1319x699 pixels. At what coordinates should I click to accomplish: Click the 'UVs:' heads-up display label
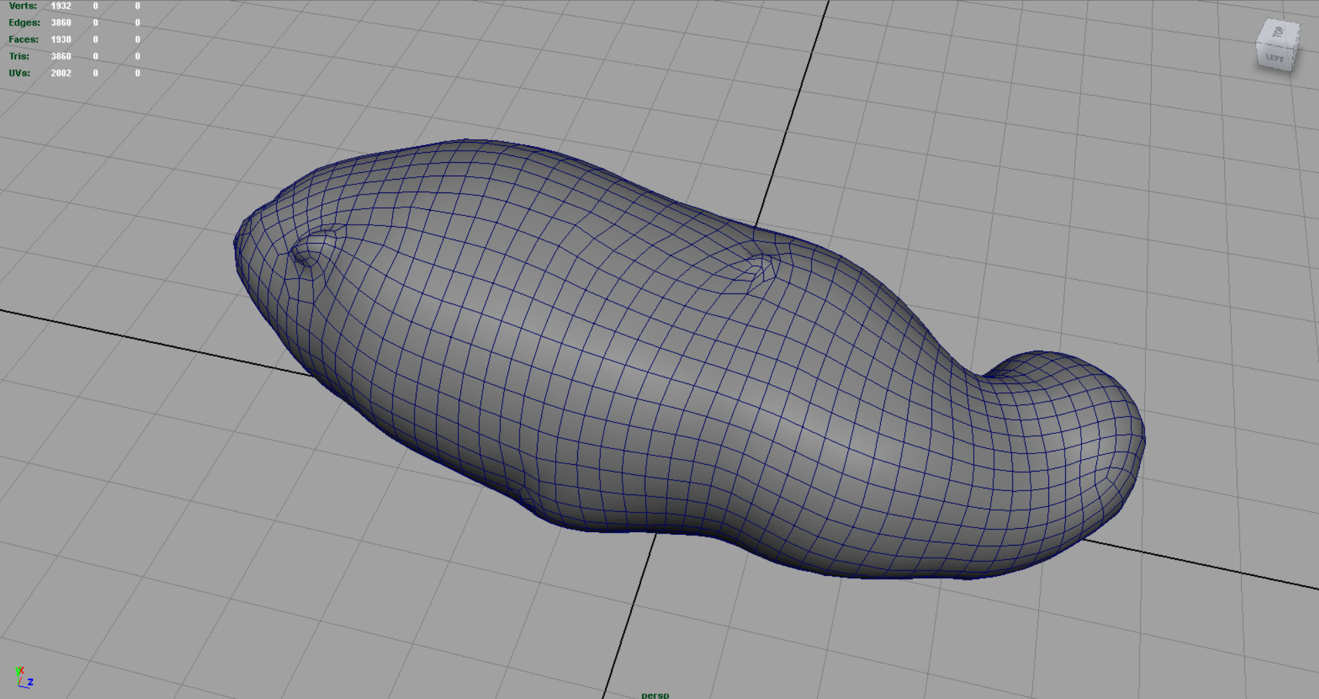point(20,73)
